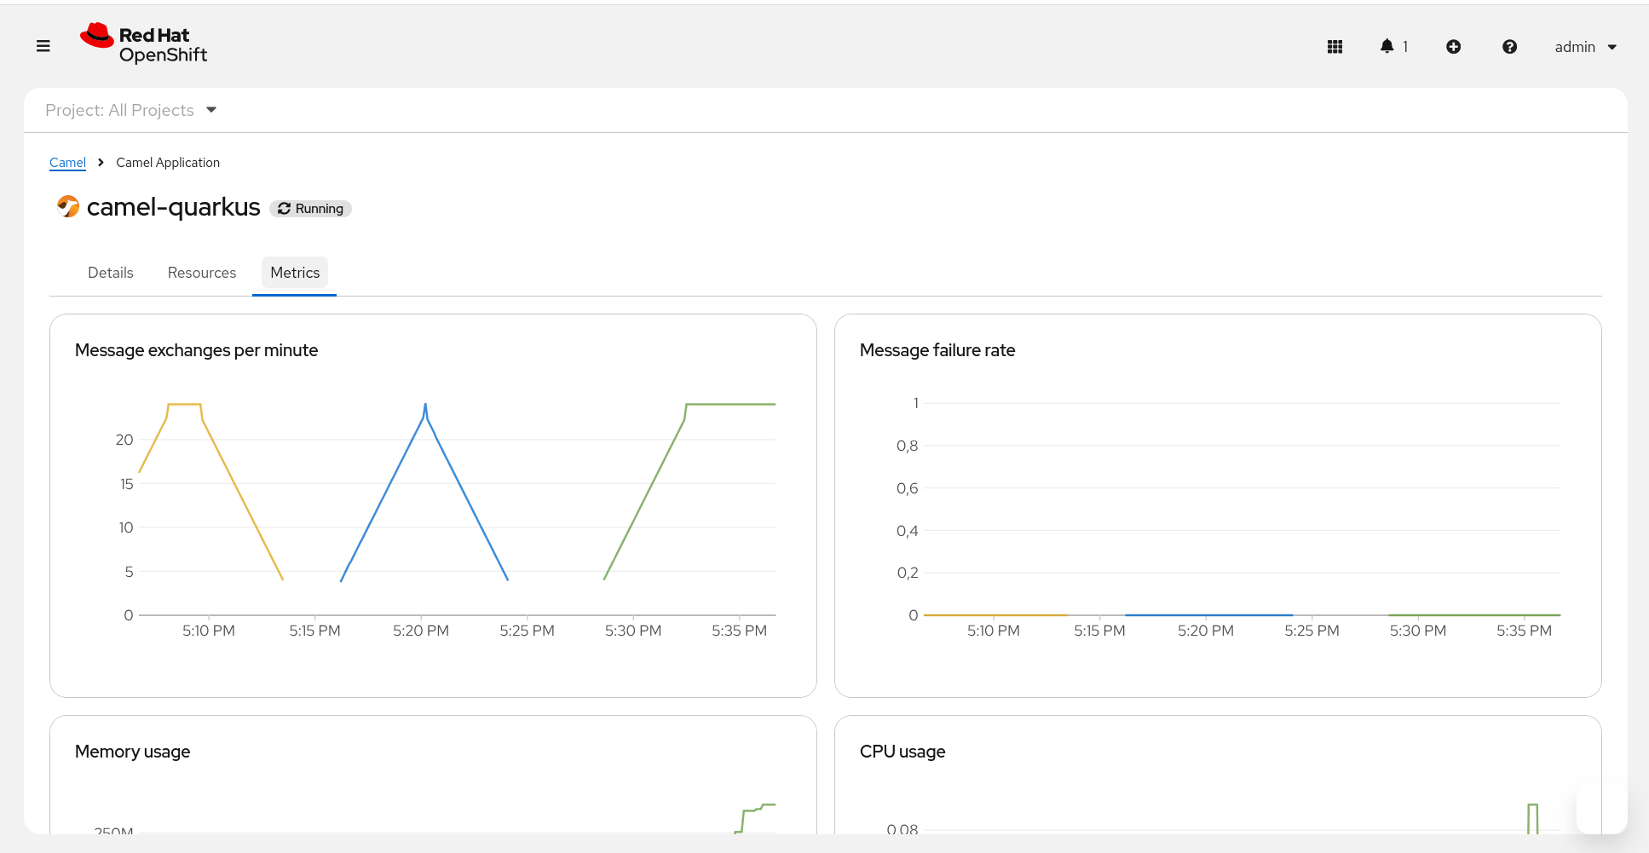Screen dimensions: 1649x853
Task: Open the Project: All Projects selector
Action: pyautogui.click(x=131, y=110)
